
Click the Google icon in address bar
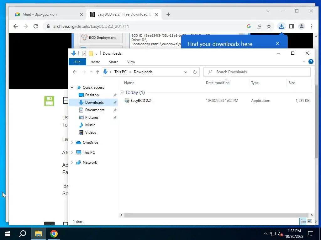pyautogui.click(x=249, y=26)
